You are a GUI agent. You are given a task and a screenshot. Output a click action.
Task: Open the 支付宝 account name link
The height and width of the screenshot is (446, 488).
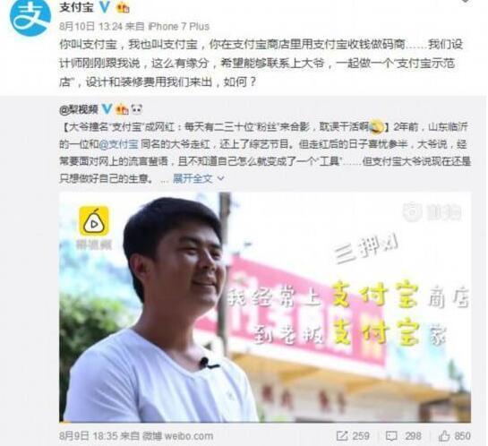pyautogui.click(x=77, y=7)
